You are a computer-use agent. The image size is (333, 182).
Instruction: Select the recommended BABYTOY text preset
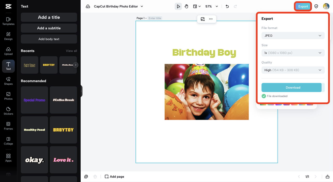63,130
